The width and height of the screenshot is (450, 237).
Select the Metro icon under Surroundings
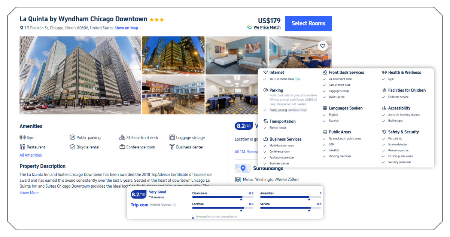click(238, 179)
